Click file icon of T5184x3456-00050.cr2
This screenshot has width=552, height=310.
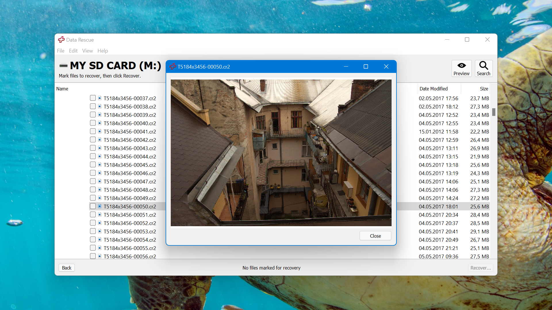click(100, 206)
